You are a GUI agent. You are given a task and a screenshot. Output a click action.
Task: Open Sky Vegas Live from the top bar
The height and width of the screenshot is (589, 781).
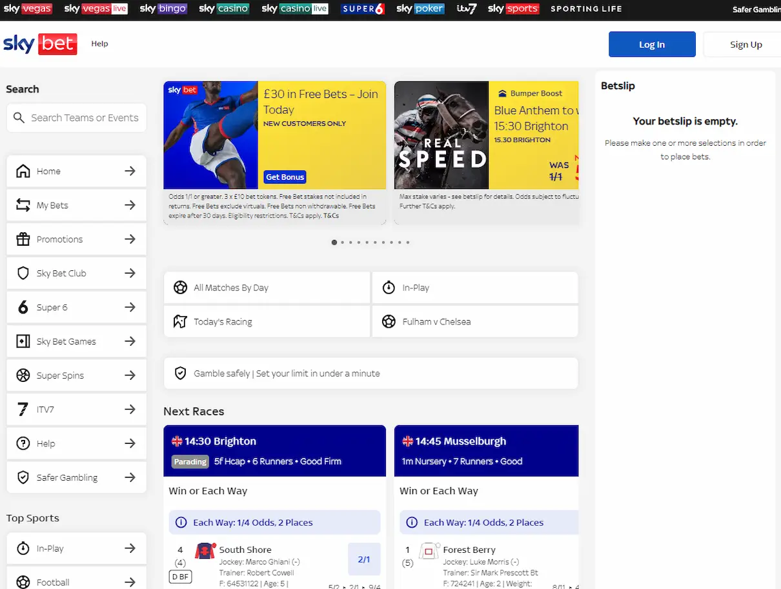(x=96, y=9)
